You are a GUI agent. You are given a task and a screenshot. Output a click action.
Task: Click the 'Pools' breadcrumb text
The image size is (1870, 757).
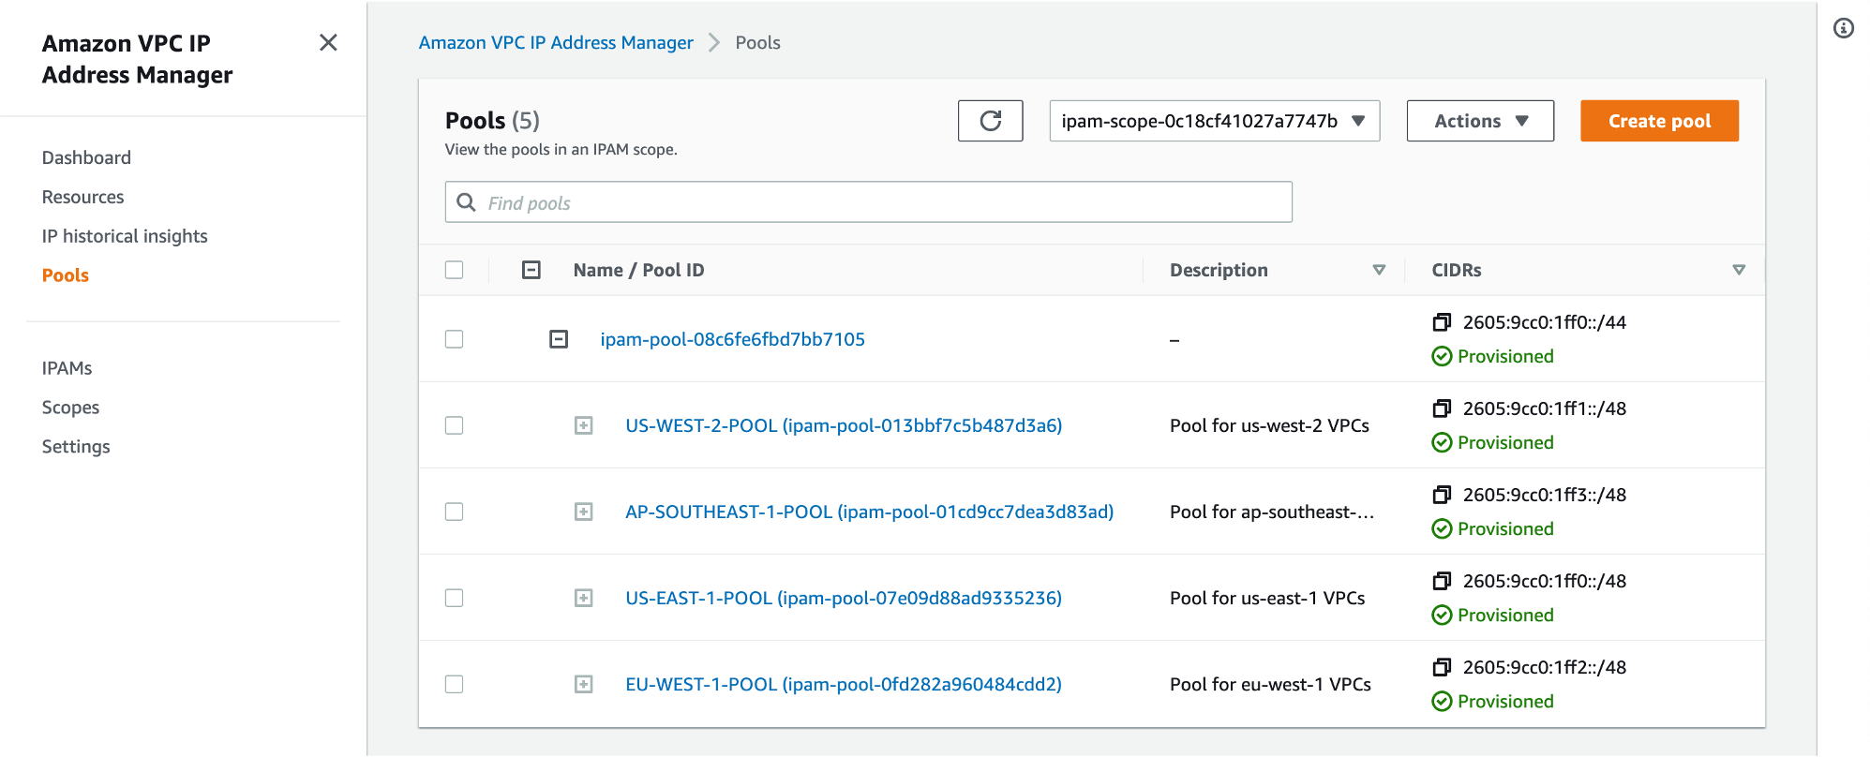click(757, 42)
